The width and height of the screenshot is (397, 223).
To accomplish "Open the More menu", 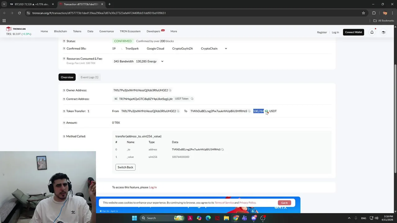I will pyautogui.click(x=174, y=31).
